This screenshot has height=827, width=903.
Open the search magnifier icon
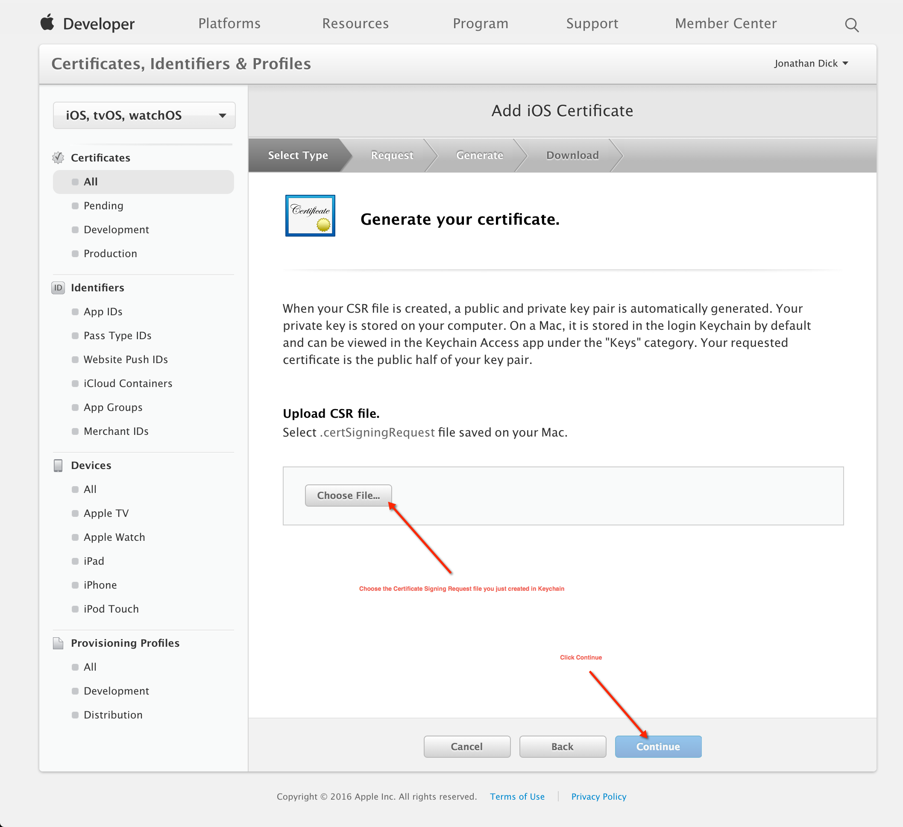coord(851,25)
